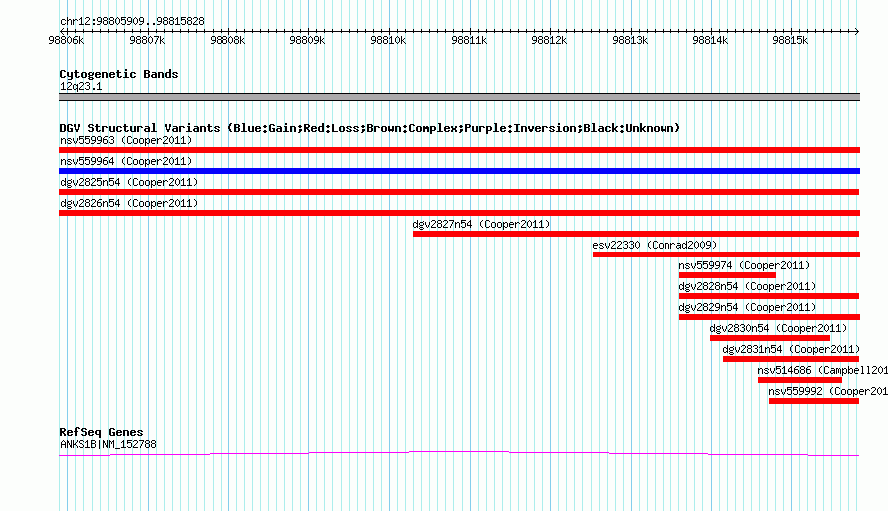This screenshot has width=888, height=511.
Task: Click the 12q23.1 cytogenetic band label
Action: point(81,86)
